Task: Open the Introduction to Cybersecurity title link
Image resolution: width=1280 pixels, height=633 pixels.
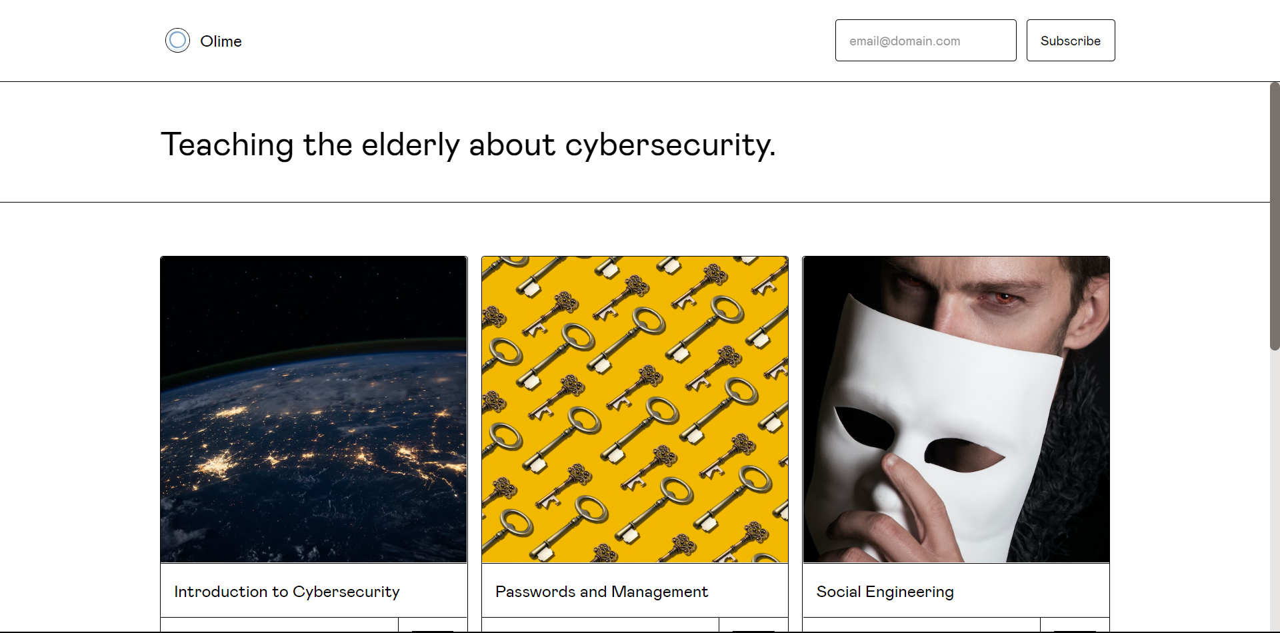Action: [287, 592]
